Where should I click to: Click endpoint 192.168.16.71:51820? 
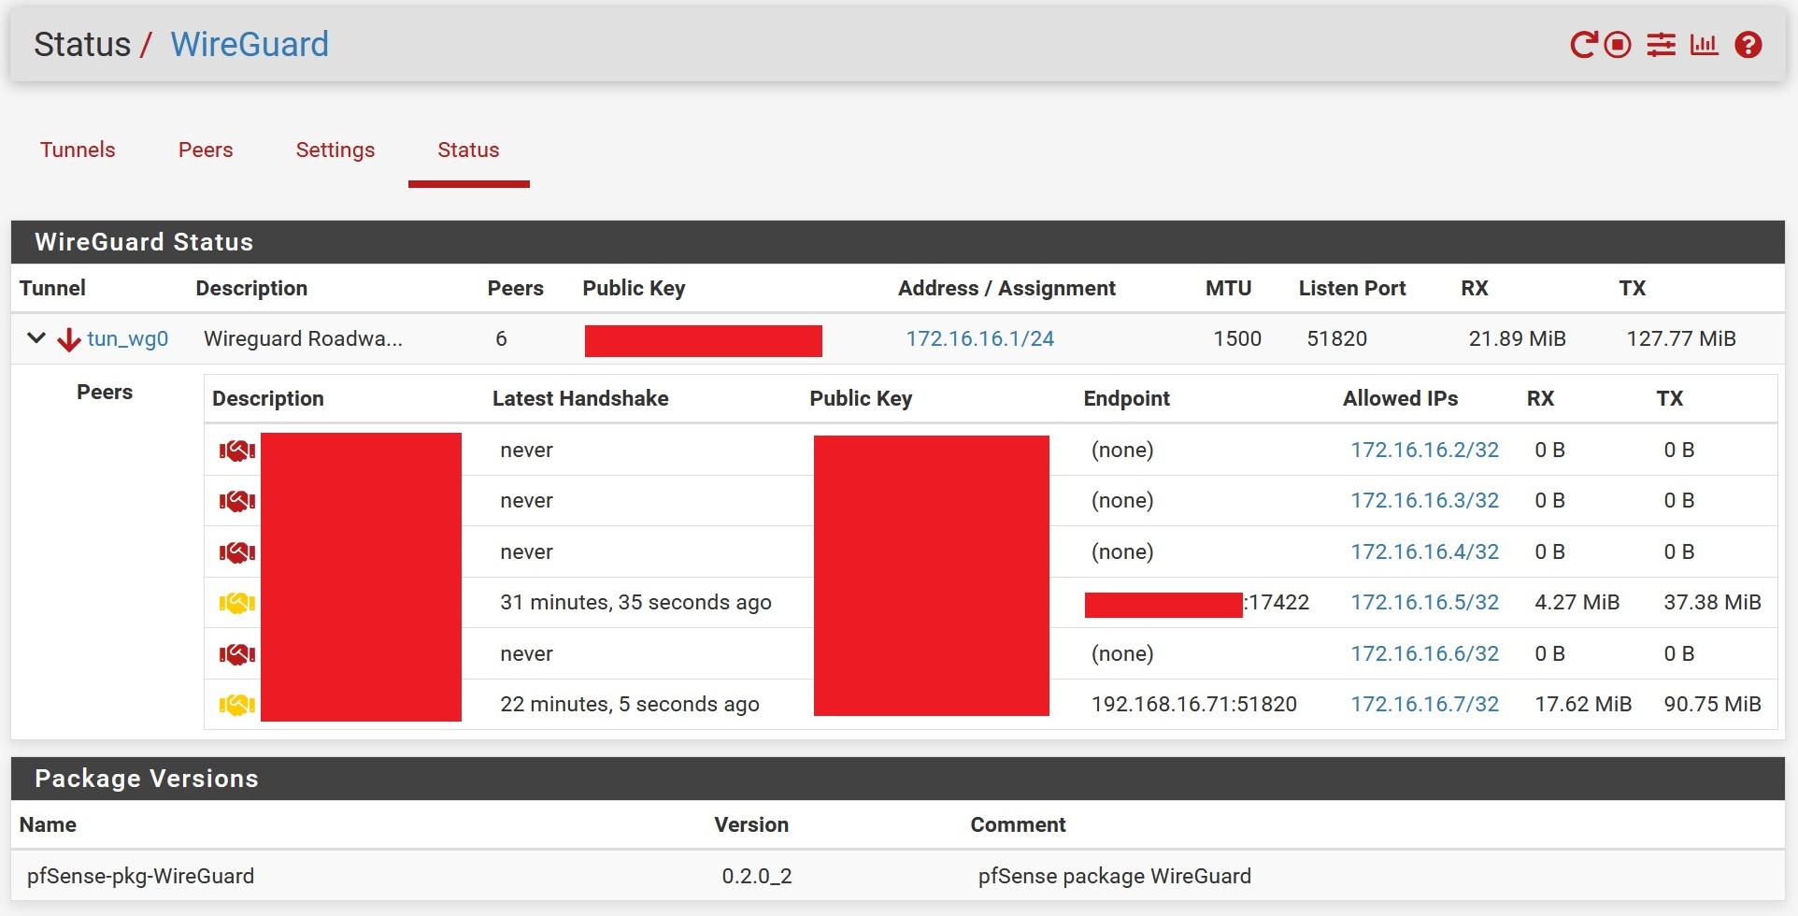pyautogui.click(x=1194, y=704)
